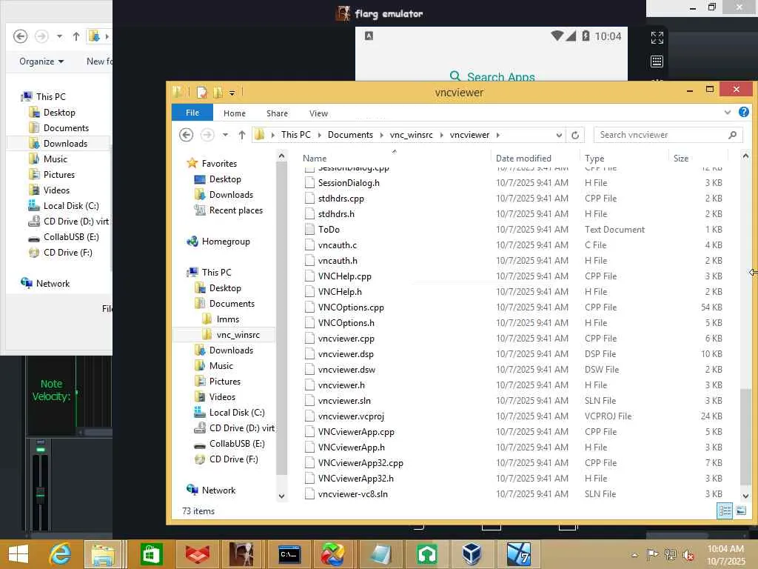Open the Organize dropdown in the background window
Viewport: 758px width, 569px height.
pos(41,61)
